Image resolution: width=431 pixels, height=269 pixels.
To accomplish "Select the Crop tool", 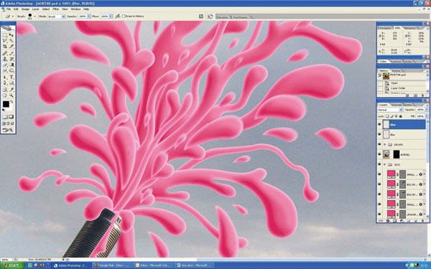I will point(5,47).
